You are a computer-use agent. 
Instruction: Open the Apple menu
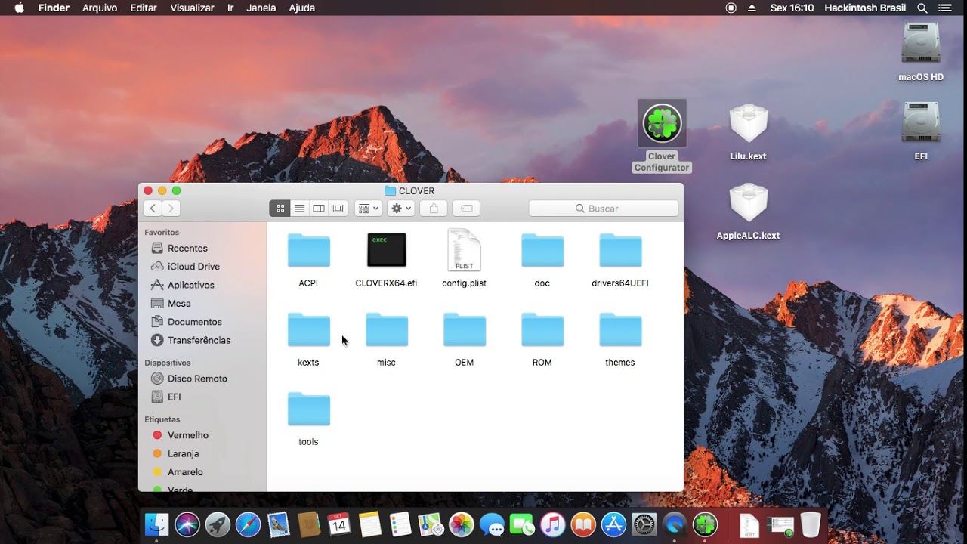(x=19, y=8)
